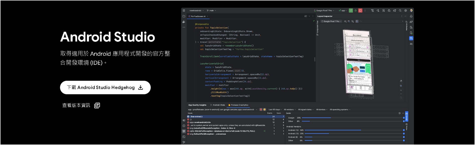Open the IDE Settings gear icon

pyautogui.click(x=406, y=10)
